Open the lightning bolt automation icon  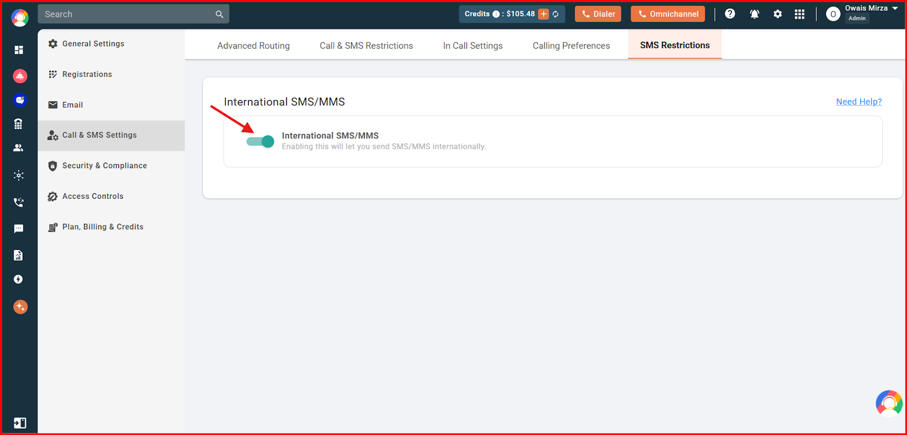click(x=19, y=279)
